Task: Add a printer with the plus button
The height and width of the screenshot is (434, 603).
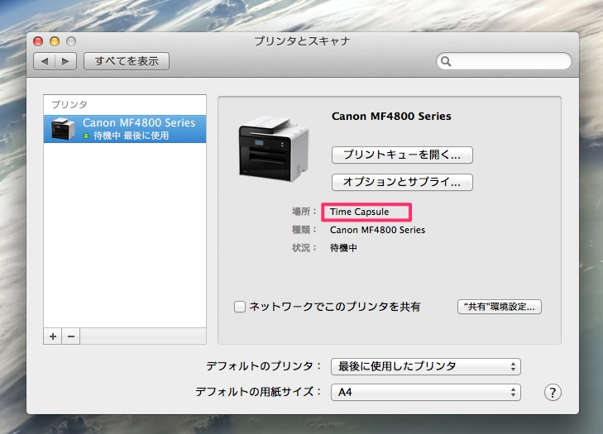Action: [53, 336]
